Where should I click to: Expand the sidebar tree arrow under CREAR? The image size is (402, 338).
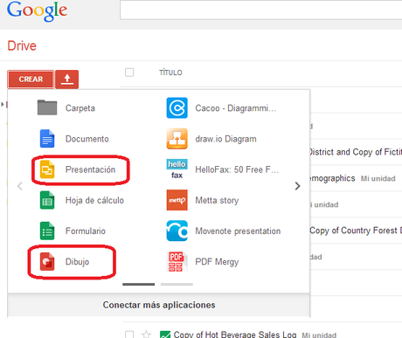[3, 104]
